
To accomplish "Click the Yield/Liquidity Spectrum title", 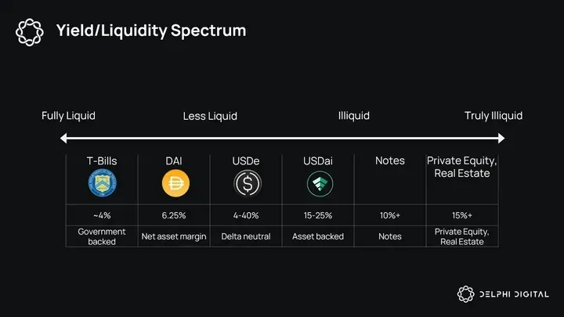I will [x=151, y=31].
